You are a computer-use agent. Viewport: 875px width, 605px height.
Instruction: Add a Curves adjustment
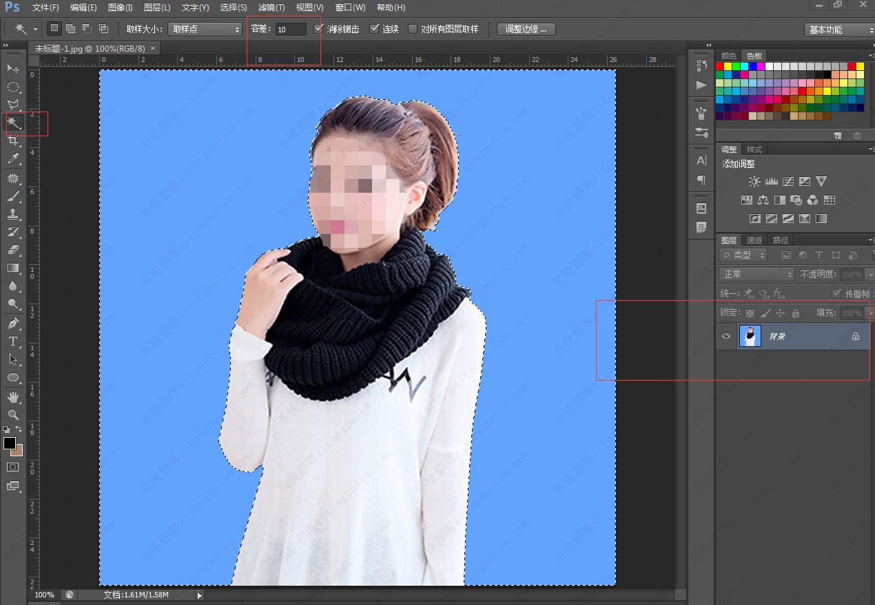tap(787, 182)
